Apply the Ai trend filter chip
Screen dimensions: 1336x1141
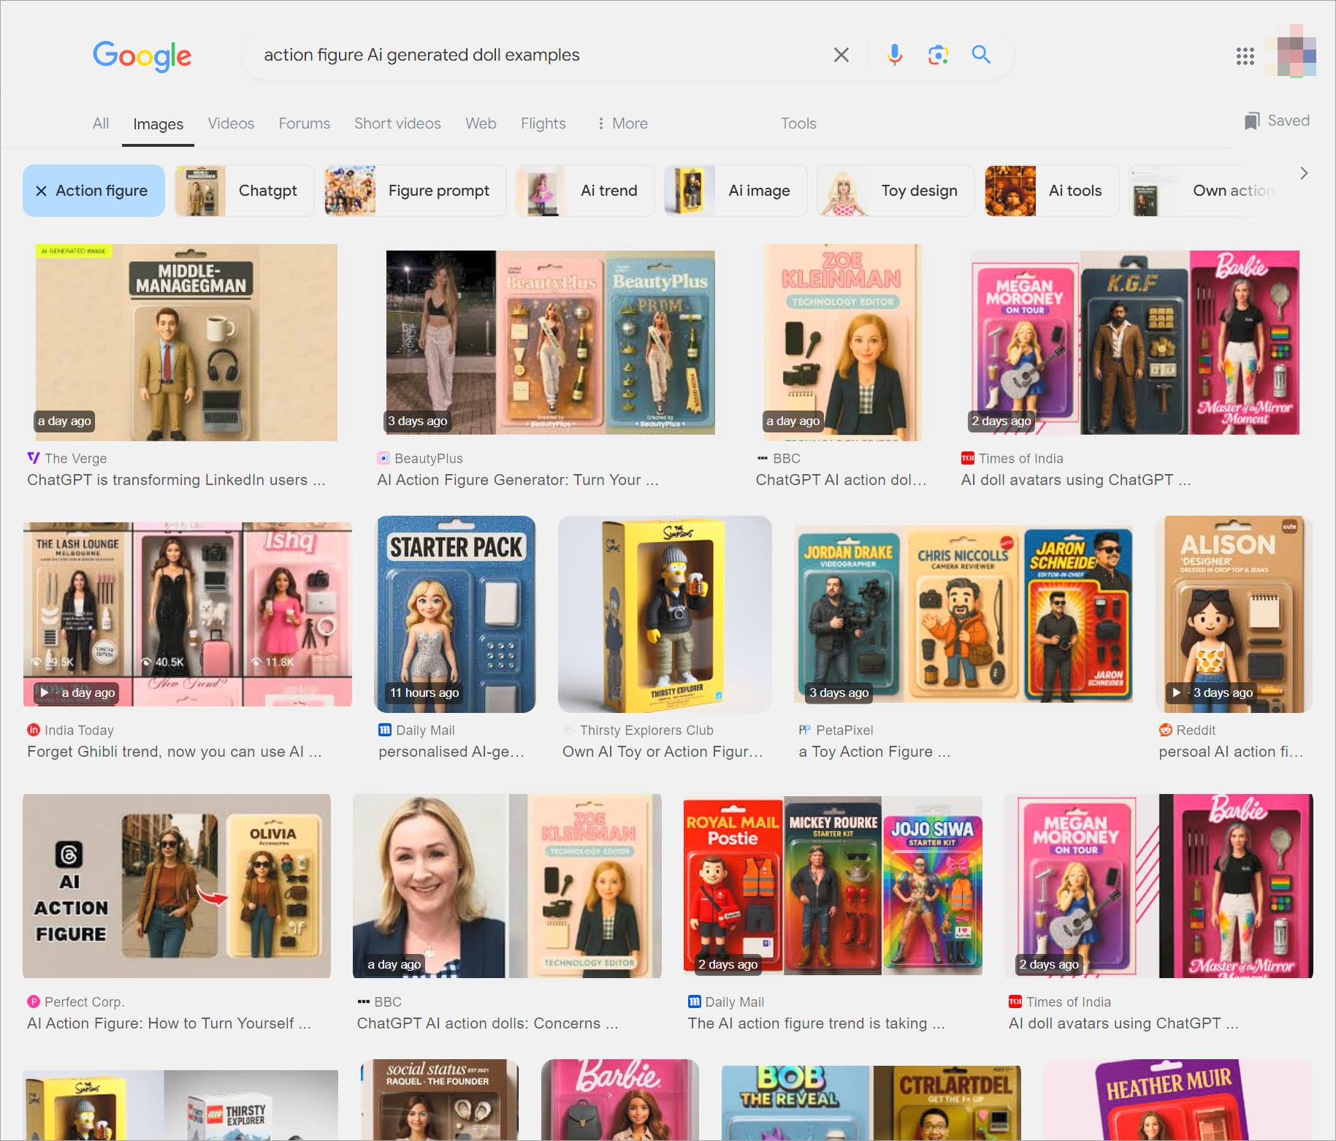coord(585,191)
